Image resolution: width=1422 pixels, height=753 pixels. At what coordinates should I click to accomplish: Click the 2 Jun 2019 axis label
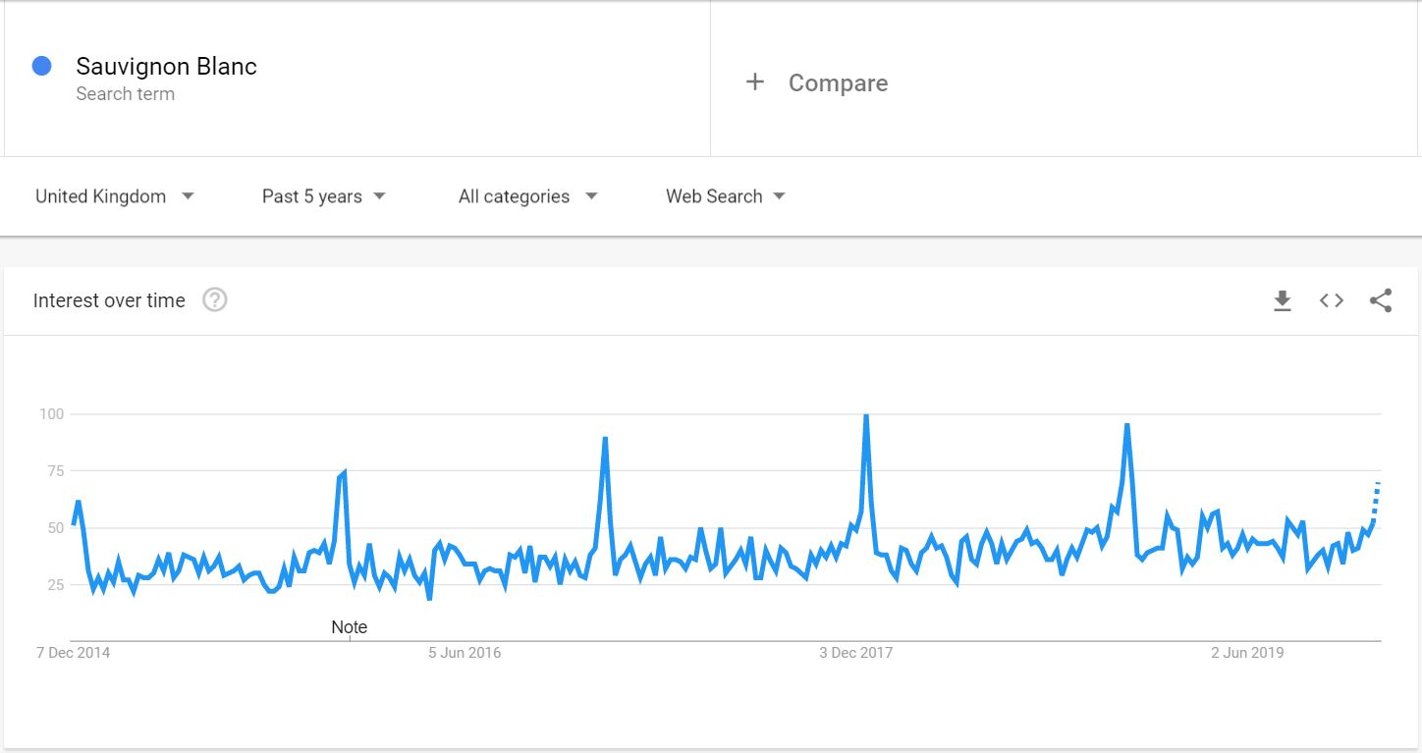[x=1247, y=653]
